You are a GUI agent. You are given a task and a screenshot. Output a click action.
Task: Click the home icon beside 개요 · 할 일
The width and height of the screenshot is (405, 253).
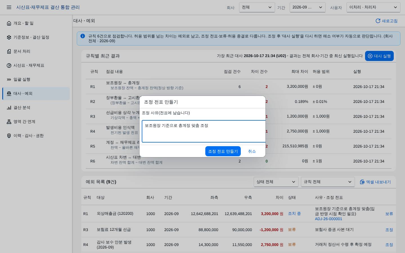tap(9, 23)
